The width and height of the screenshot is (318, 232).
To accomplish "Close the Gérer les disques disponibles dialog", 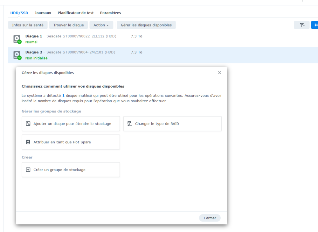I will (x=219, y=73).
